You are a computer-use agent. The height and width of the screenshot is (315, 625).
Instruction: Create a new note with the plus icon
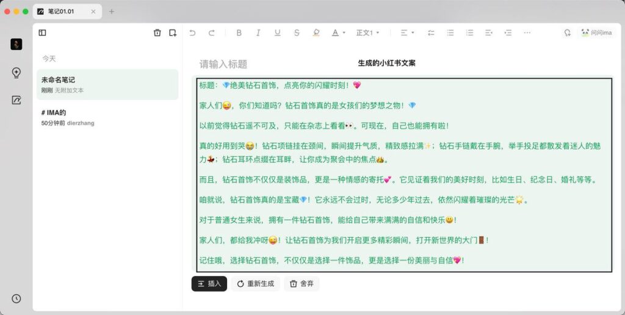pos(173,33)
